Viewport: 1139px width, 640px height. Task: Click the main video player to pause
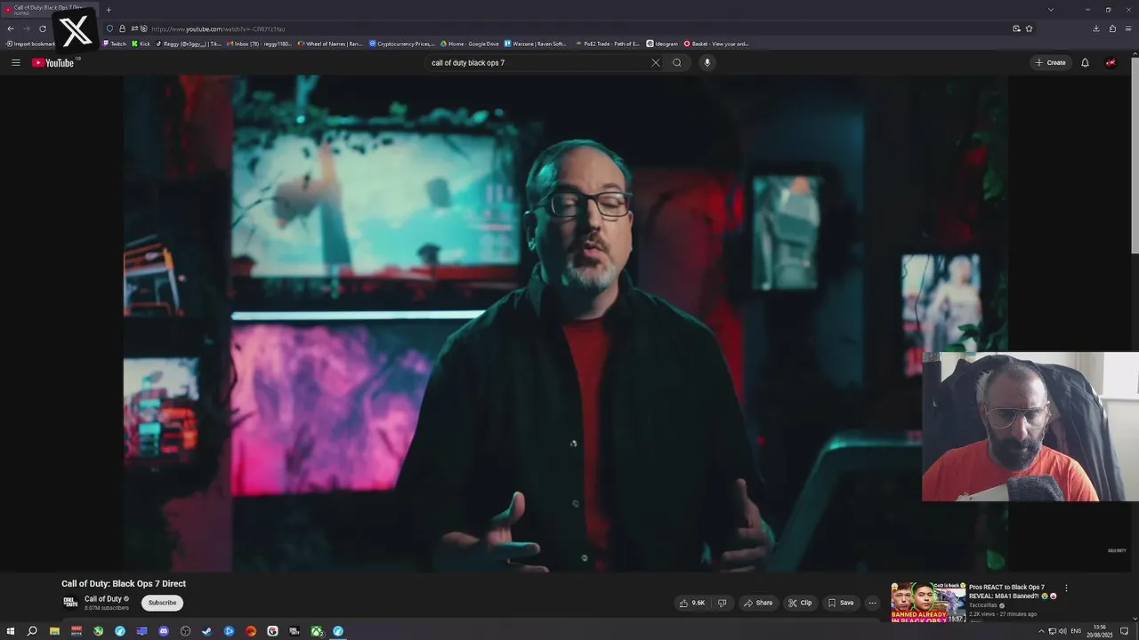click(x=566, y=324)
